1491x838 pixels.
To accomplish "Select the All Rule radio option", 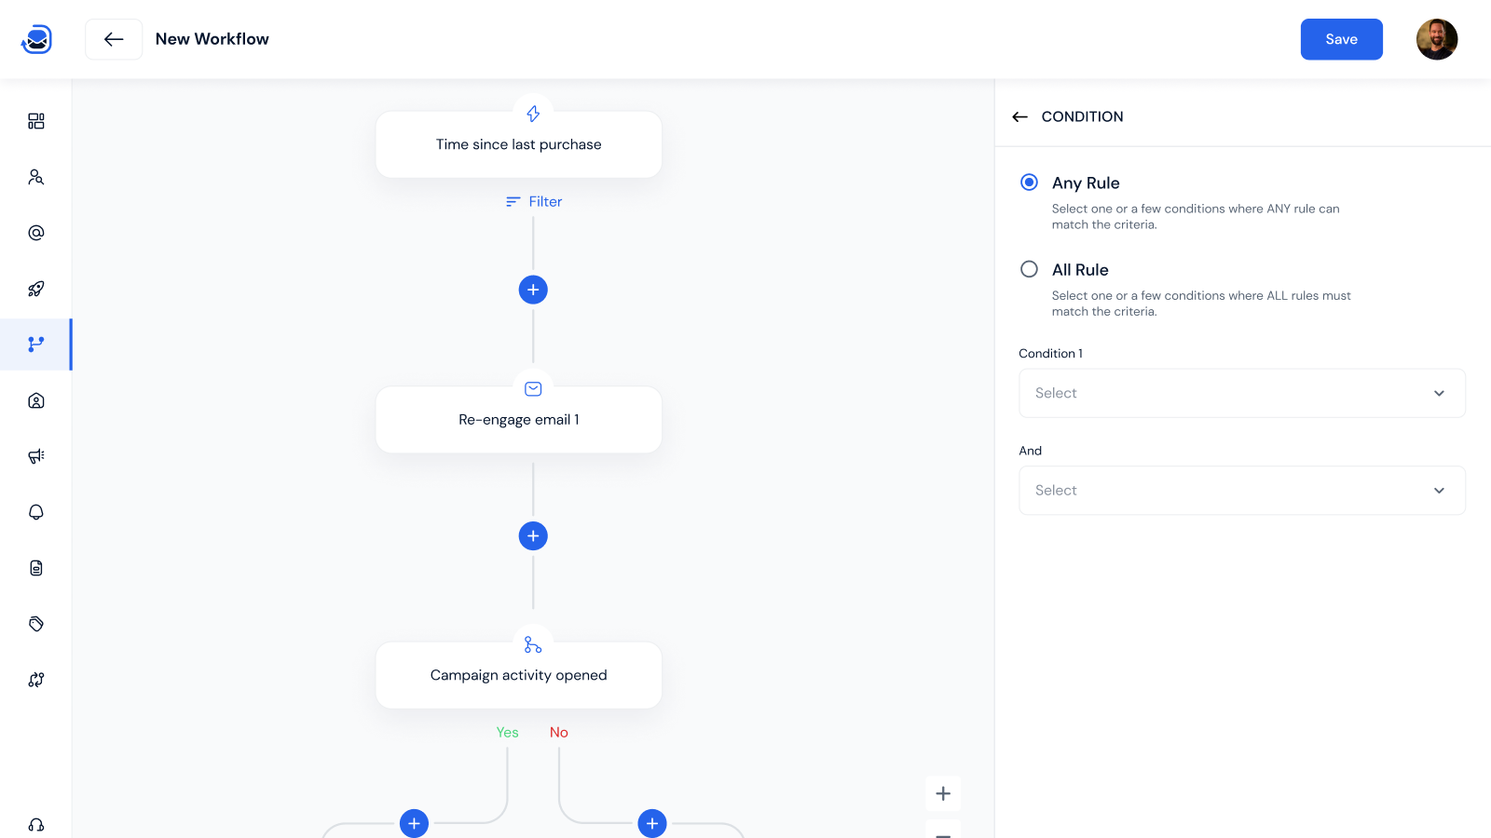I will pyautogui.click(x=1029, y=269).
